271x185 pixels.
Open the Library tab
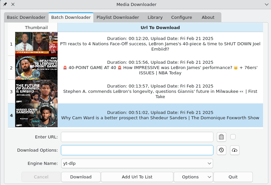point(155,18)
